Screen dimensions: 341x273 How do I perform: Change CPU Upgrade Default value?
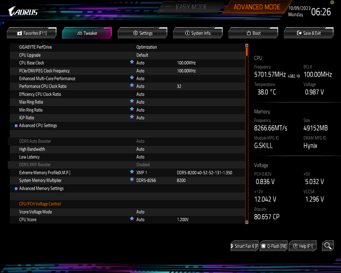(142, 55)
